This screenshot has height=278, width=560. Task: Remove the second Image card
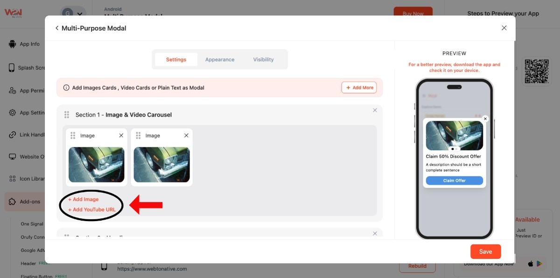point(186,136)
